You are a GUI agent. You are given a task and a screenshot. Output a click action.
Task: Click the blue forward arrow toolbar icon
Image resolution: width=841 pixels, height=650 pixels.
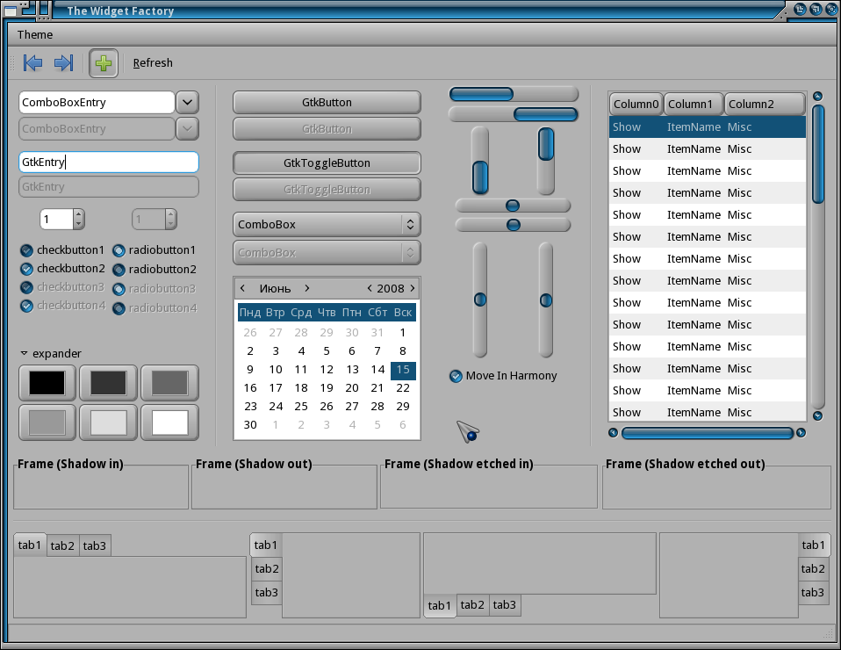[64, 62]
